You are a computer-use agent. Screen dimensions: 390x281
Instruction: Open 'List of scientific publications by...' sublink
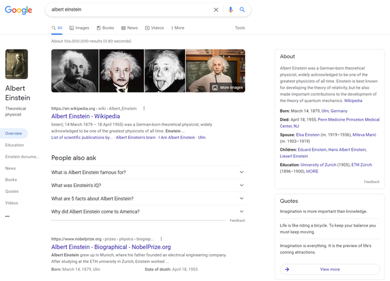tap(82, 138)
